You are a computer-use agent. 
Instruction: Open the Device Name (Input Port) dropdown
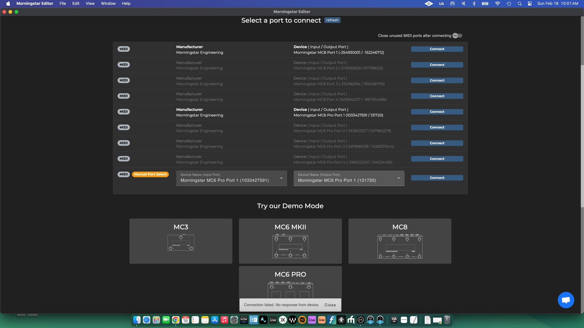pyautogui.click(x=231, y=178)
